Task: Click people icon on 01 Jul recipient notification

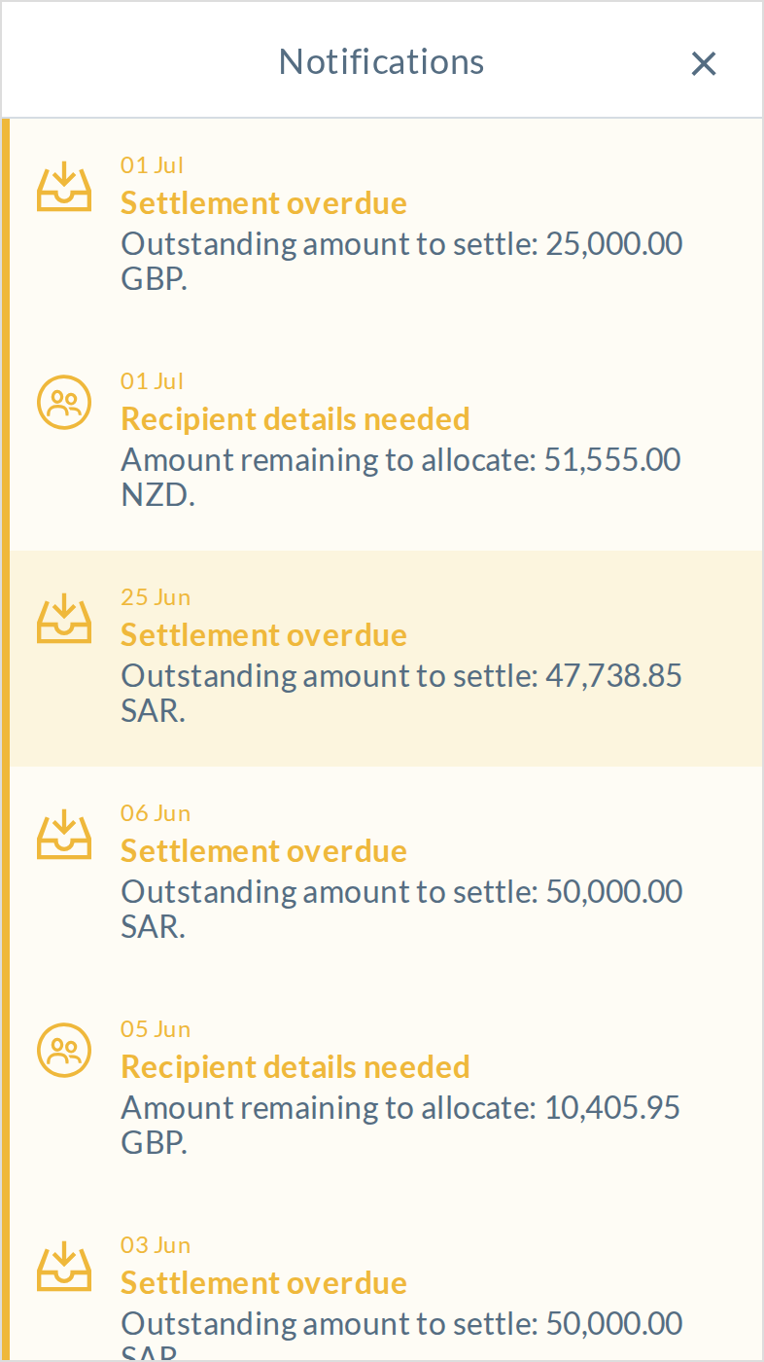Action: [x=64, y=402]
